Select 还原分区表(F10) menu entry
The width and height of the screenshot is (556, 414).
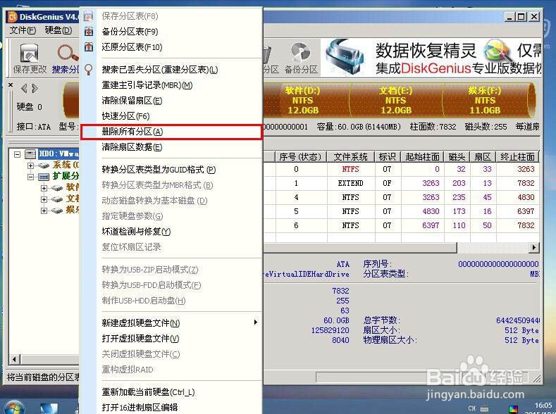point(132,46)
